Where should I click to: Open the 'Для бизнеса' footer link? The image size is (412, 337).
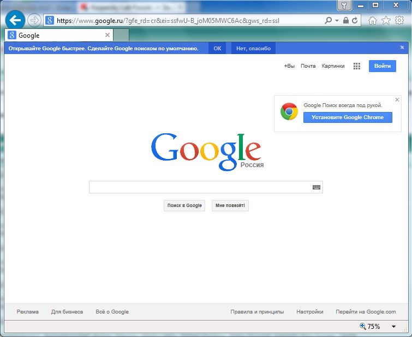(x=67, y=312)
